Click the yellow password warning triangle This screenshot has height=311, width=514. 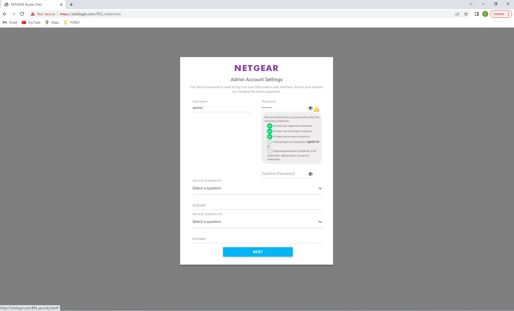pyautogui.click(x=317, y=109)
